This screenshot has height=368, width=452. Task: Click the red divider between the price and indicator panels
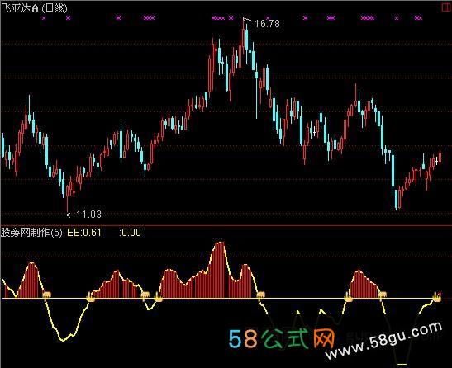pos(226,225)
